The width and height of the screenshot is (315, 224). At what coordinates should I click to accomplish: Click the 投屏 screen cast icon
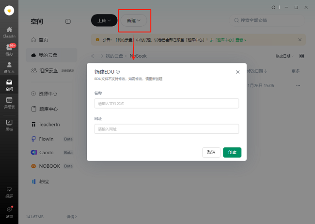[x=9, y=192]
